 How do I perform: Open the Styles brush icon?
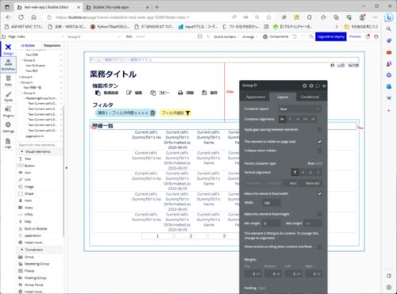(8, 96)
